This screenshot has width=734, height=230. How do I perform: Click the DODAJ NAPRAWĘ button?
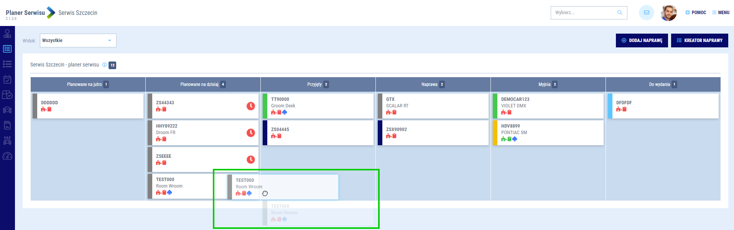(642, 40)
